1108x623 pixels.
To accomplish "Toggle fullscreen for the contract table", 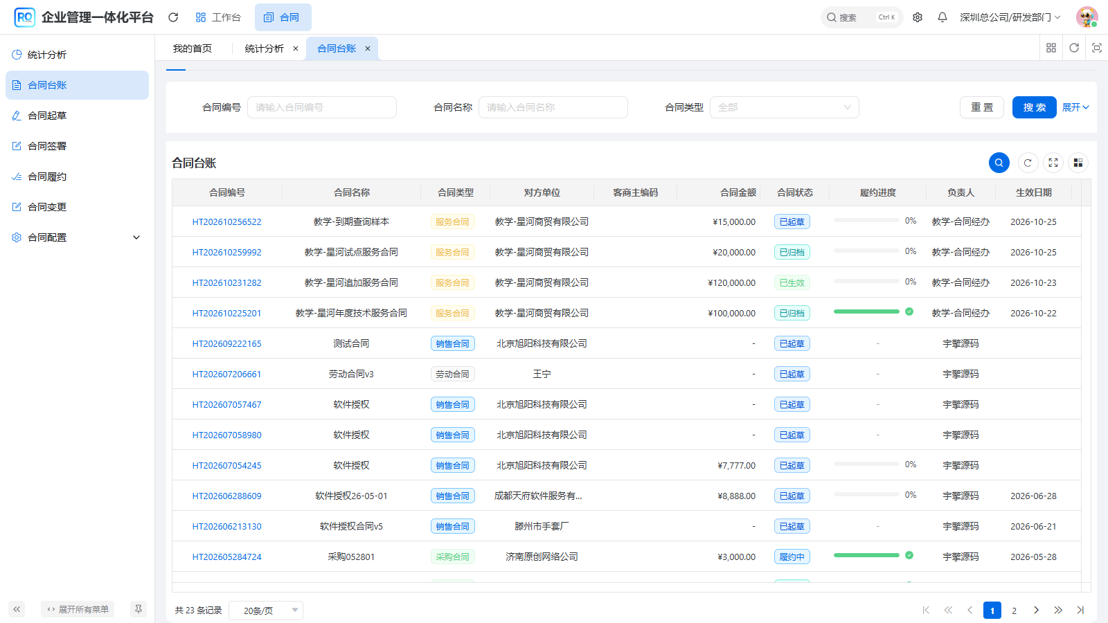I will pyautogui.click(x=1053, y=163).
